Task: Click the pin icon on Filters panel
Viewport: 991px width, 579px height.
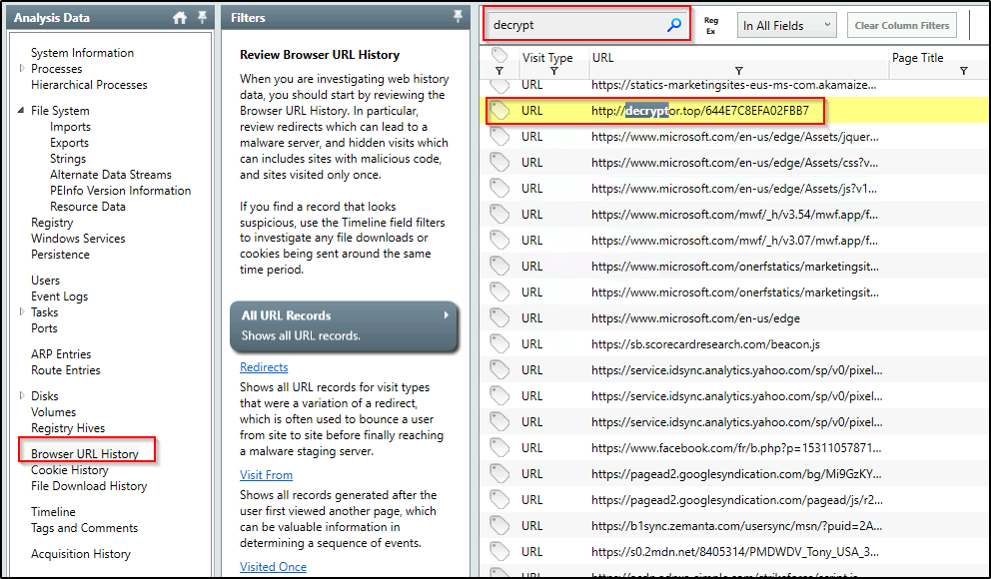Action: pyautogui.click(x=459, y=17)
